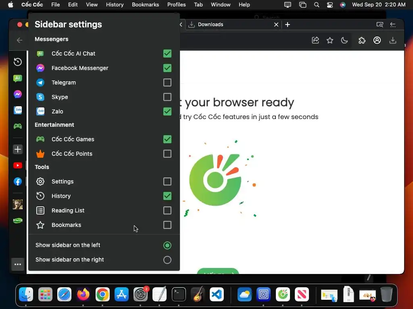This screenshot has height=309, width=413.
Task: Click the tab search icon
Action: pos(380,25)
